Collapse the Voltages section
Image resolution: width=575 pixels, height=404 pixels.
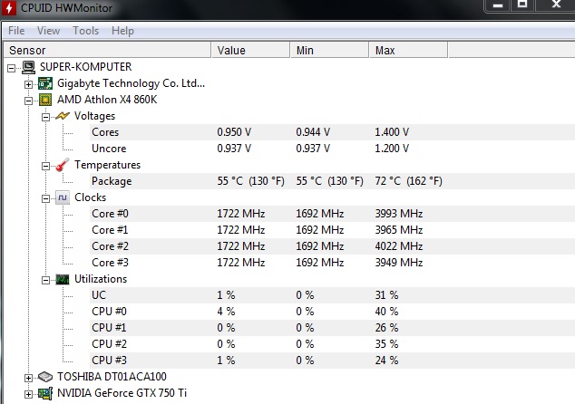click(x=45, y=117)
